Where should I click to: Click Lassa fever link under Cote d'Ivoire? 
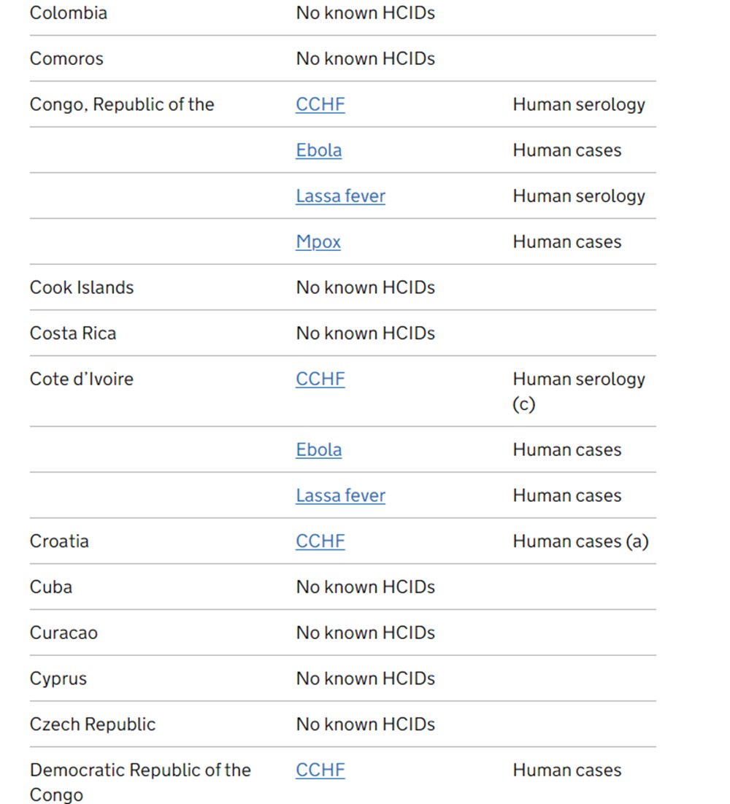(340, 495)
